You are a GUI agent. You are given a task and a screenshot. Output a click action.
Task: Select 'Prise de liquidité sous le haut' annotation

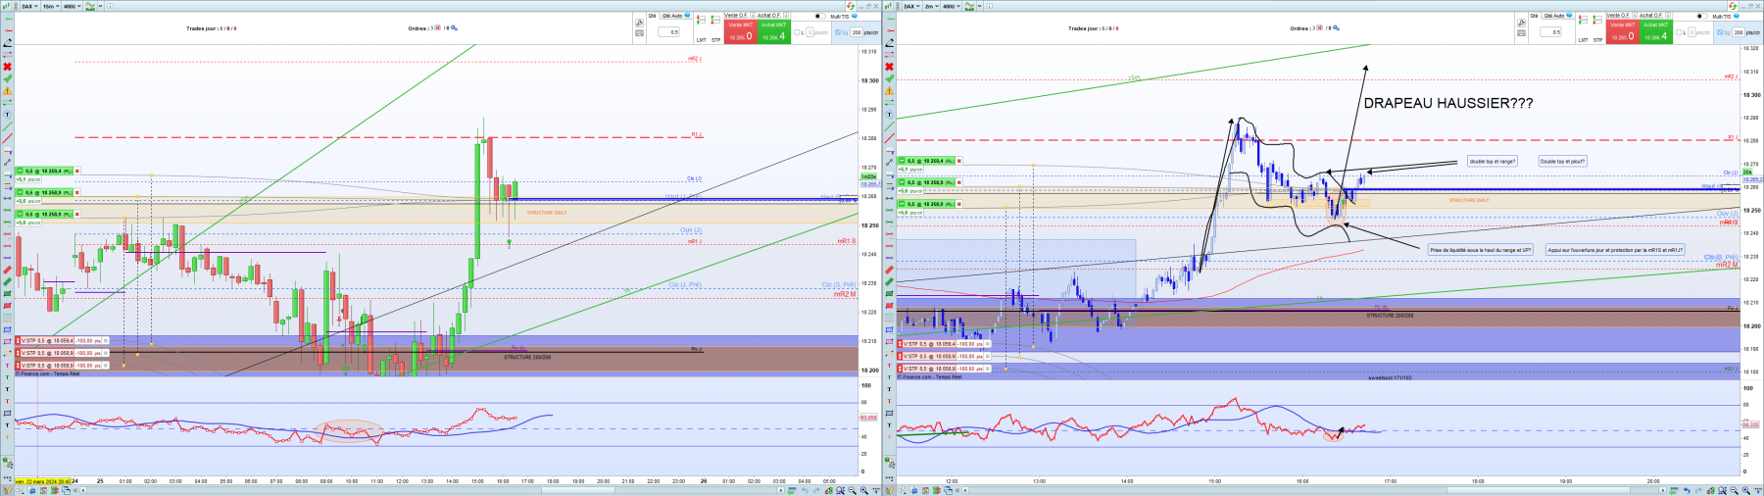pos(1480,250)
